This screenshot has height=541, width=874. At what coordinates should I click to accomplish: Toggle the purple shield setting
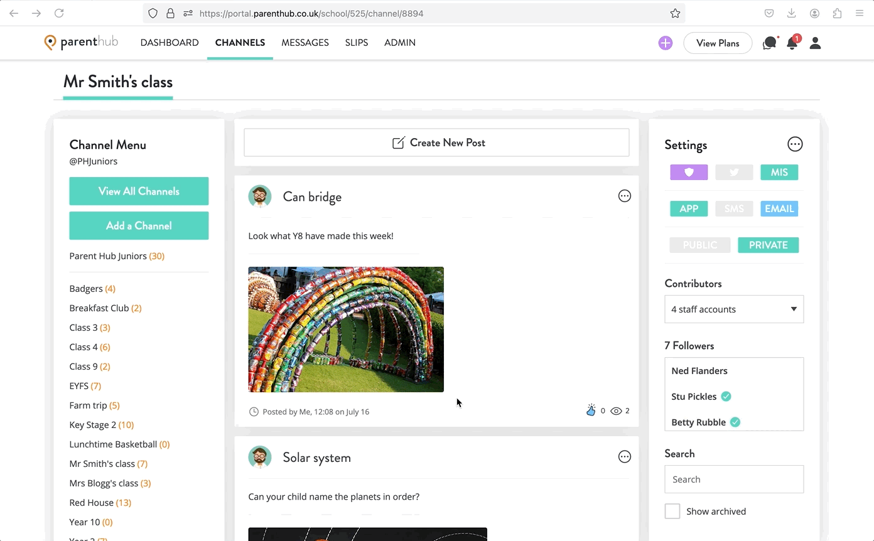[x=689, y=172]
